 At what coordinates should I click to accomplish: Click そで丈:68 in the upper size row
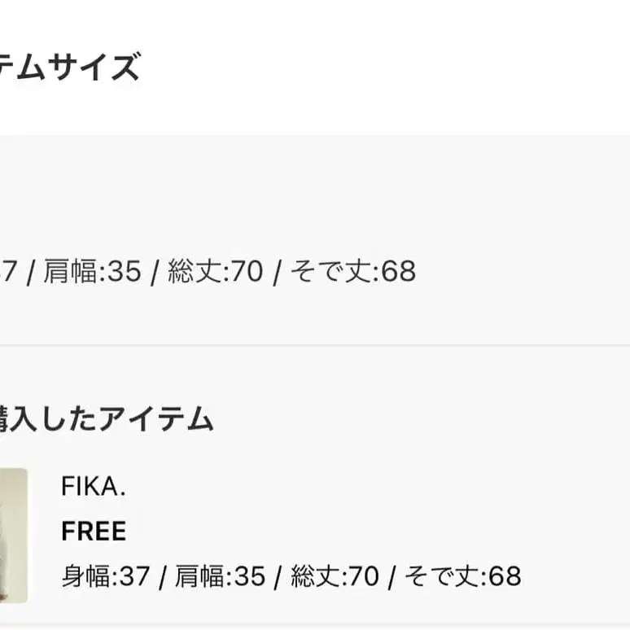[353, 271]
